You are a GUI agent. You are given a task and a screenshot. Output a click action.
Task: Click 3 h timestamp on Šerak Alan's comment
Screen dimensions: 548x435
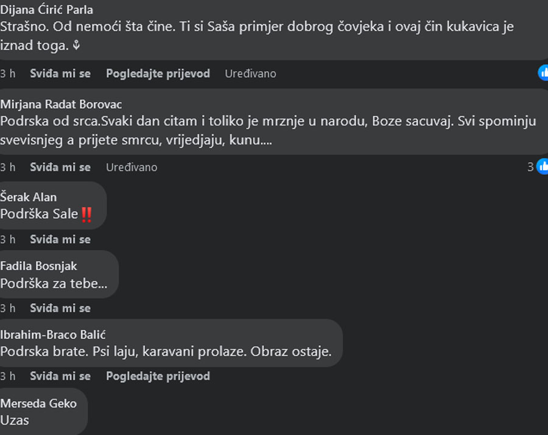click(x=8, y=239)
